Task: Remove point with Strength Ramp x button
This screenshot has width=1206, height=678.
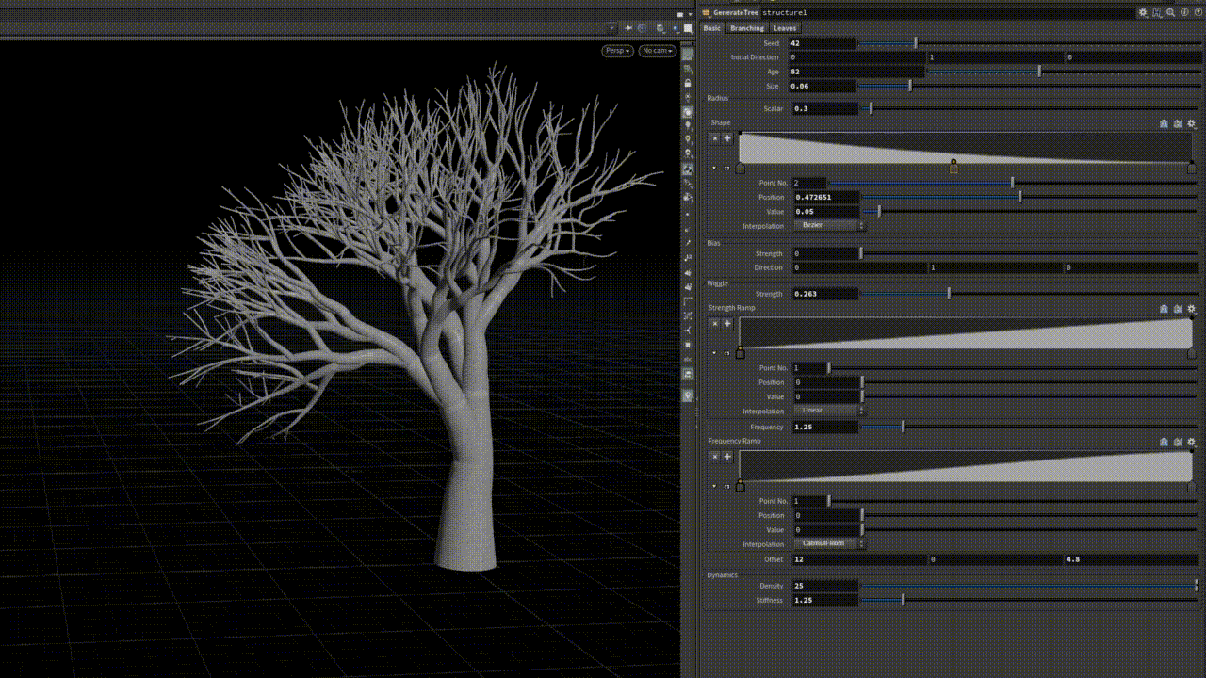Action: pos(714,323)
